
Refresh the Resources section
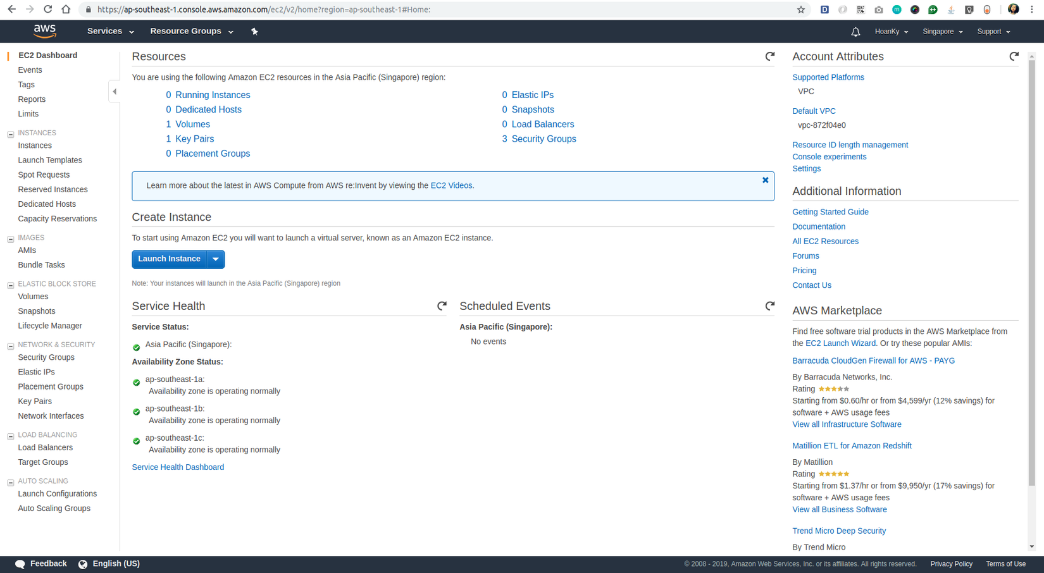(769, 56)
